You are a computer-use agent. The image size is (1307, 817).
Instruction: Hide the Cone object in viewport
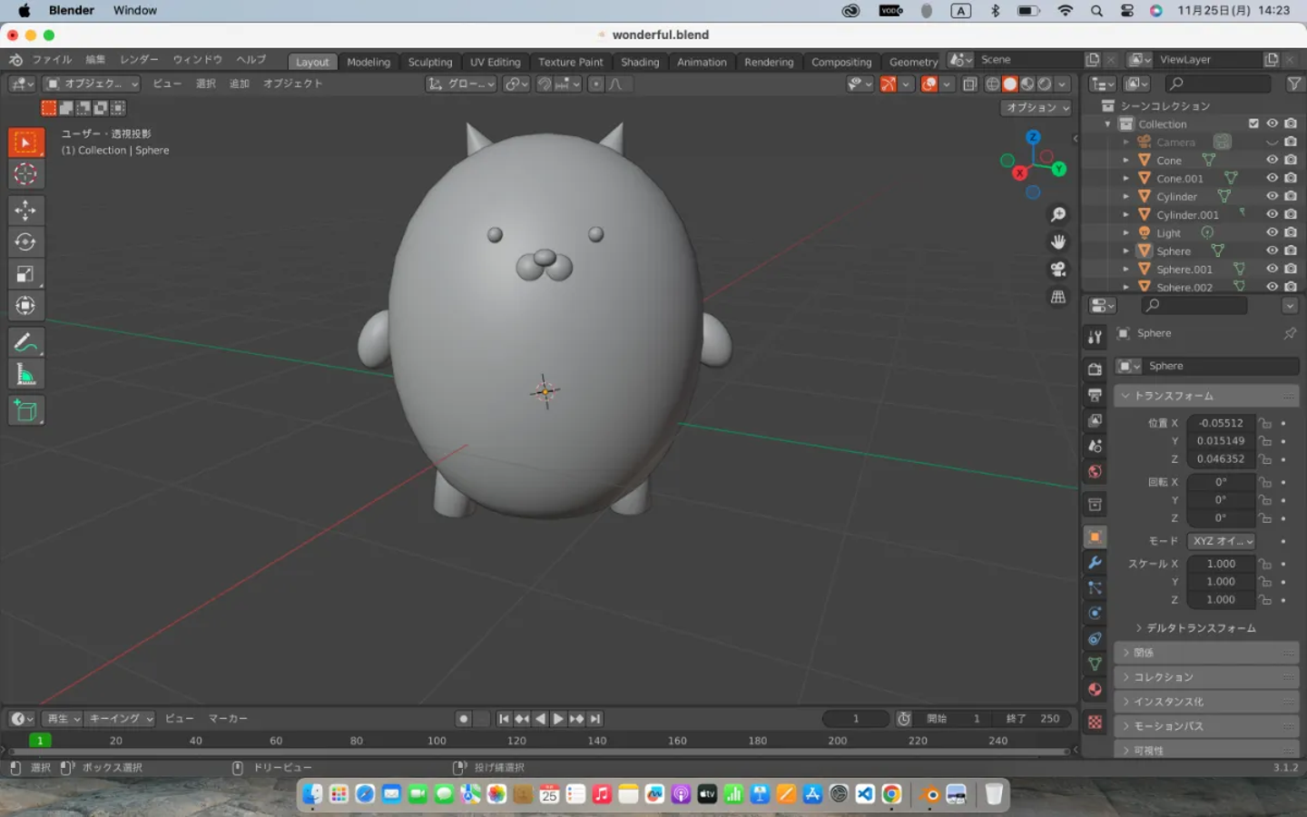click(x=1273, y=160)
